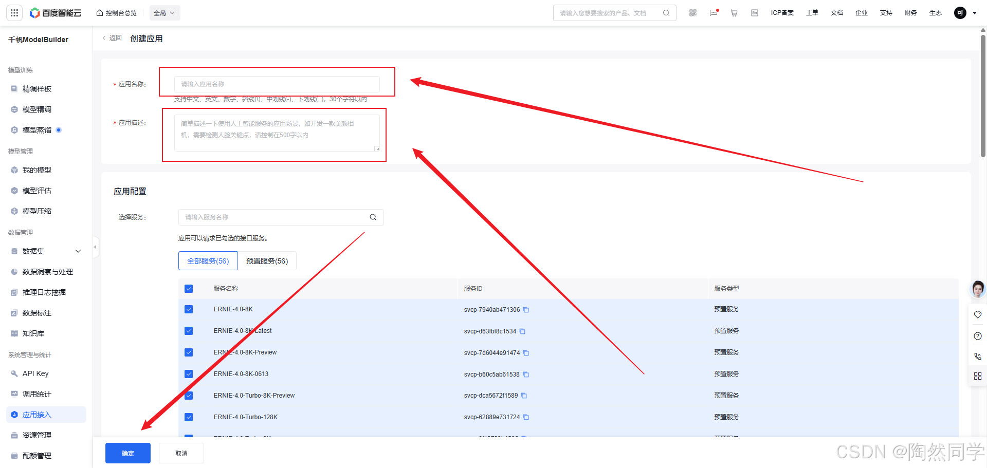
Task: Open the QR code icon in header
Action: [x=693, y=13]
